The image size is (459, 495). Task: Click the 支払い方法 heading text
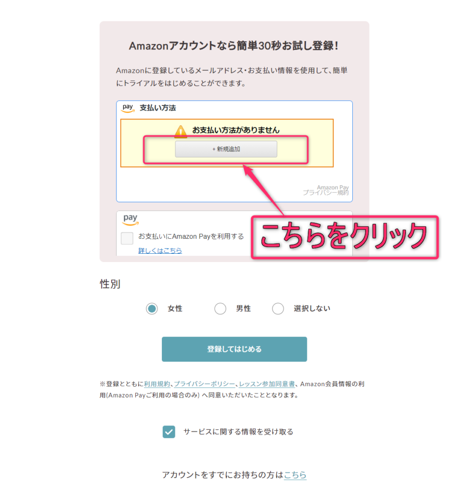(158, 108)
